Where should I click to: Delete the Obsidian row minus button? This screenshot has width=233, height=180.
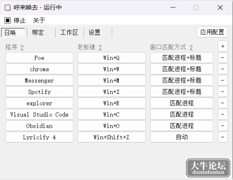(x=223, y=126)
